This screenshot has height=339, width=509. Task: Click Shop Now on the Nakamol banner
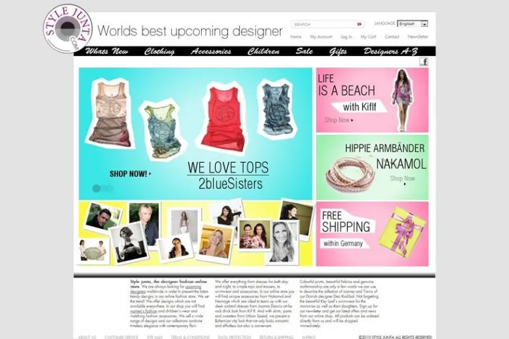pos(403,180)
